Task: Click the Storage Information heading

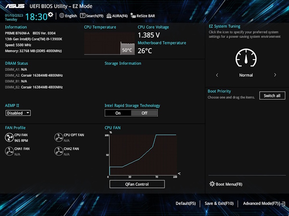Action: coord(123,63)
